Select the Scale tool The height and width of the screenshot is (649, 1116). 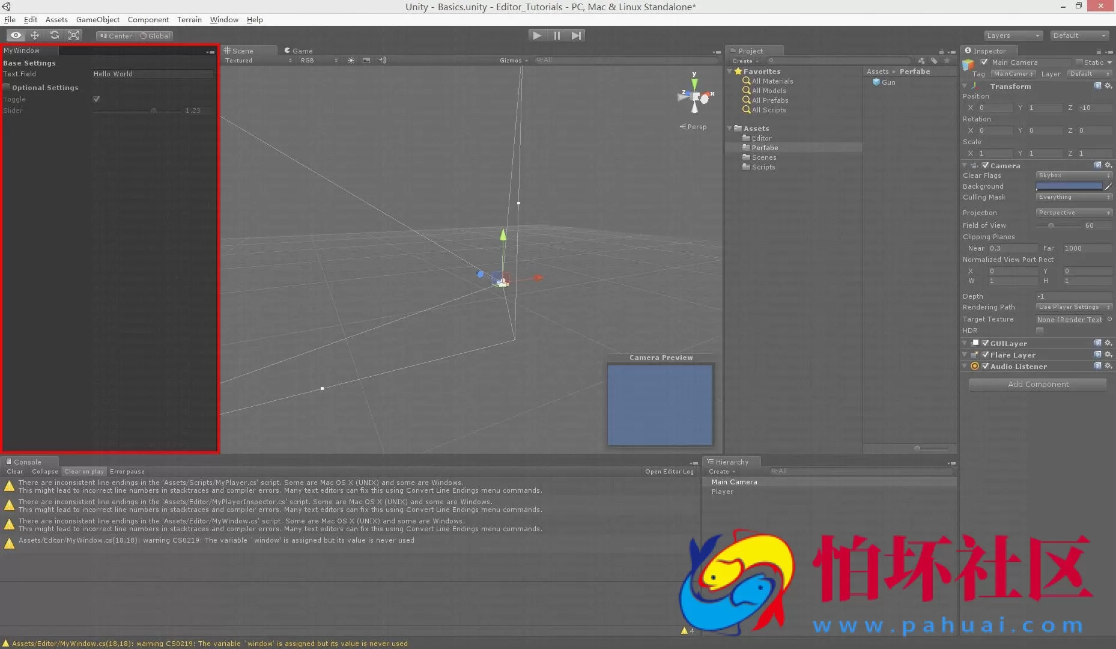pos(73,35)
